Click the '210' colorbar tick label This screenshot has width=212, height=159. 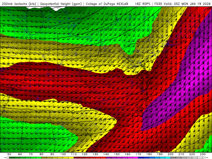point(181,154)
